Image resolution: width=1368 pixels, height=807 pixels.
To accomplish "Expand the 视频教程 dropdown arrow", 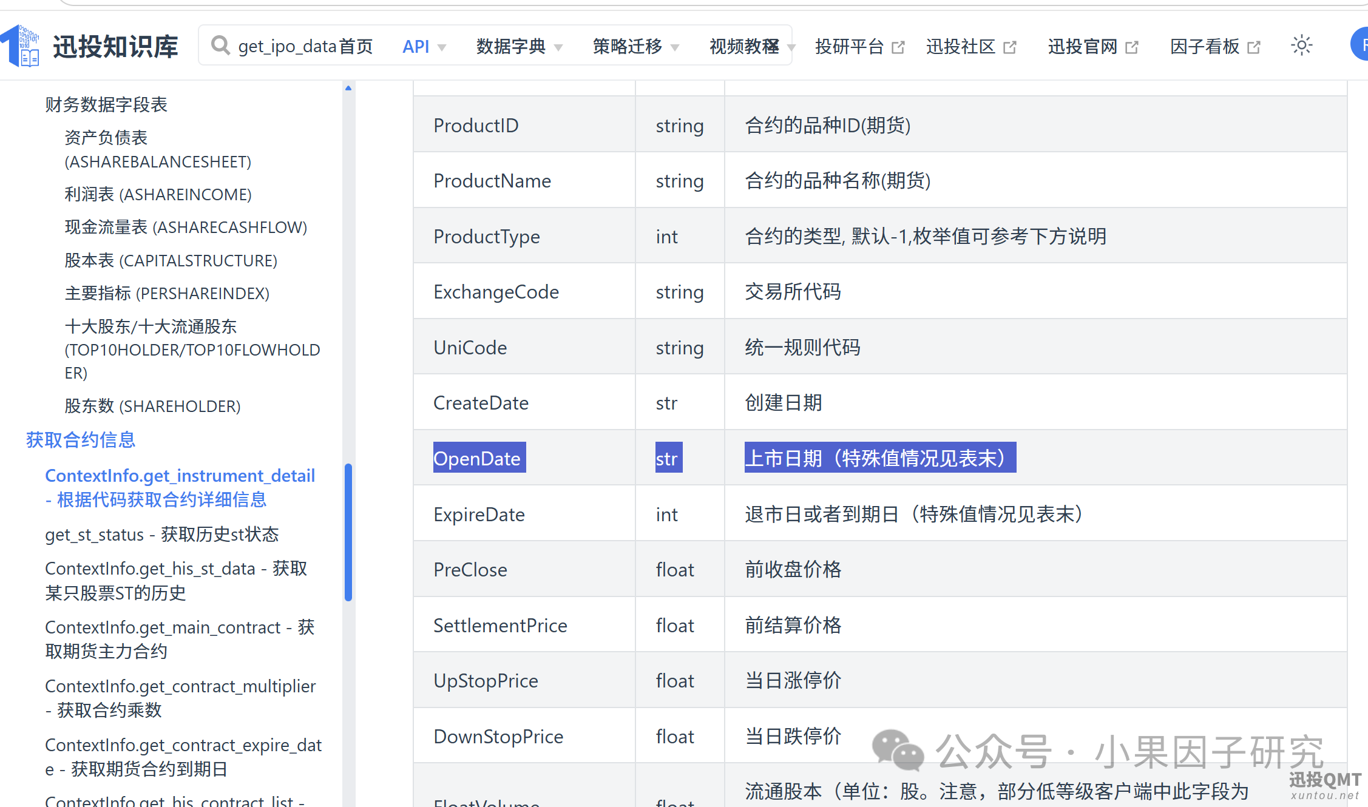I will tap(791, 47).
